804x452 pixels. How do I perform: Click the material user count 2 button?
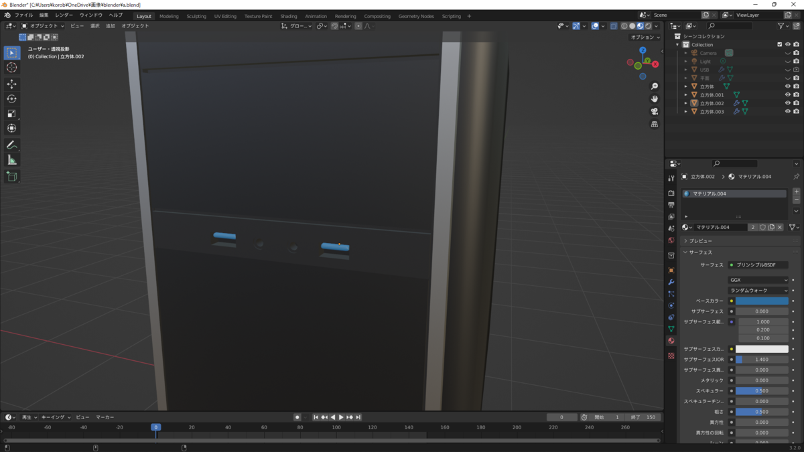753,228
